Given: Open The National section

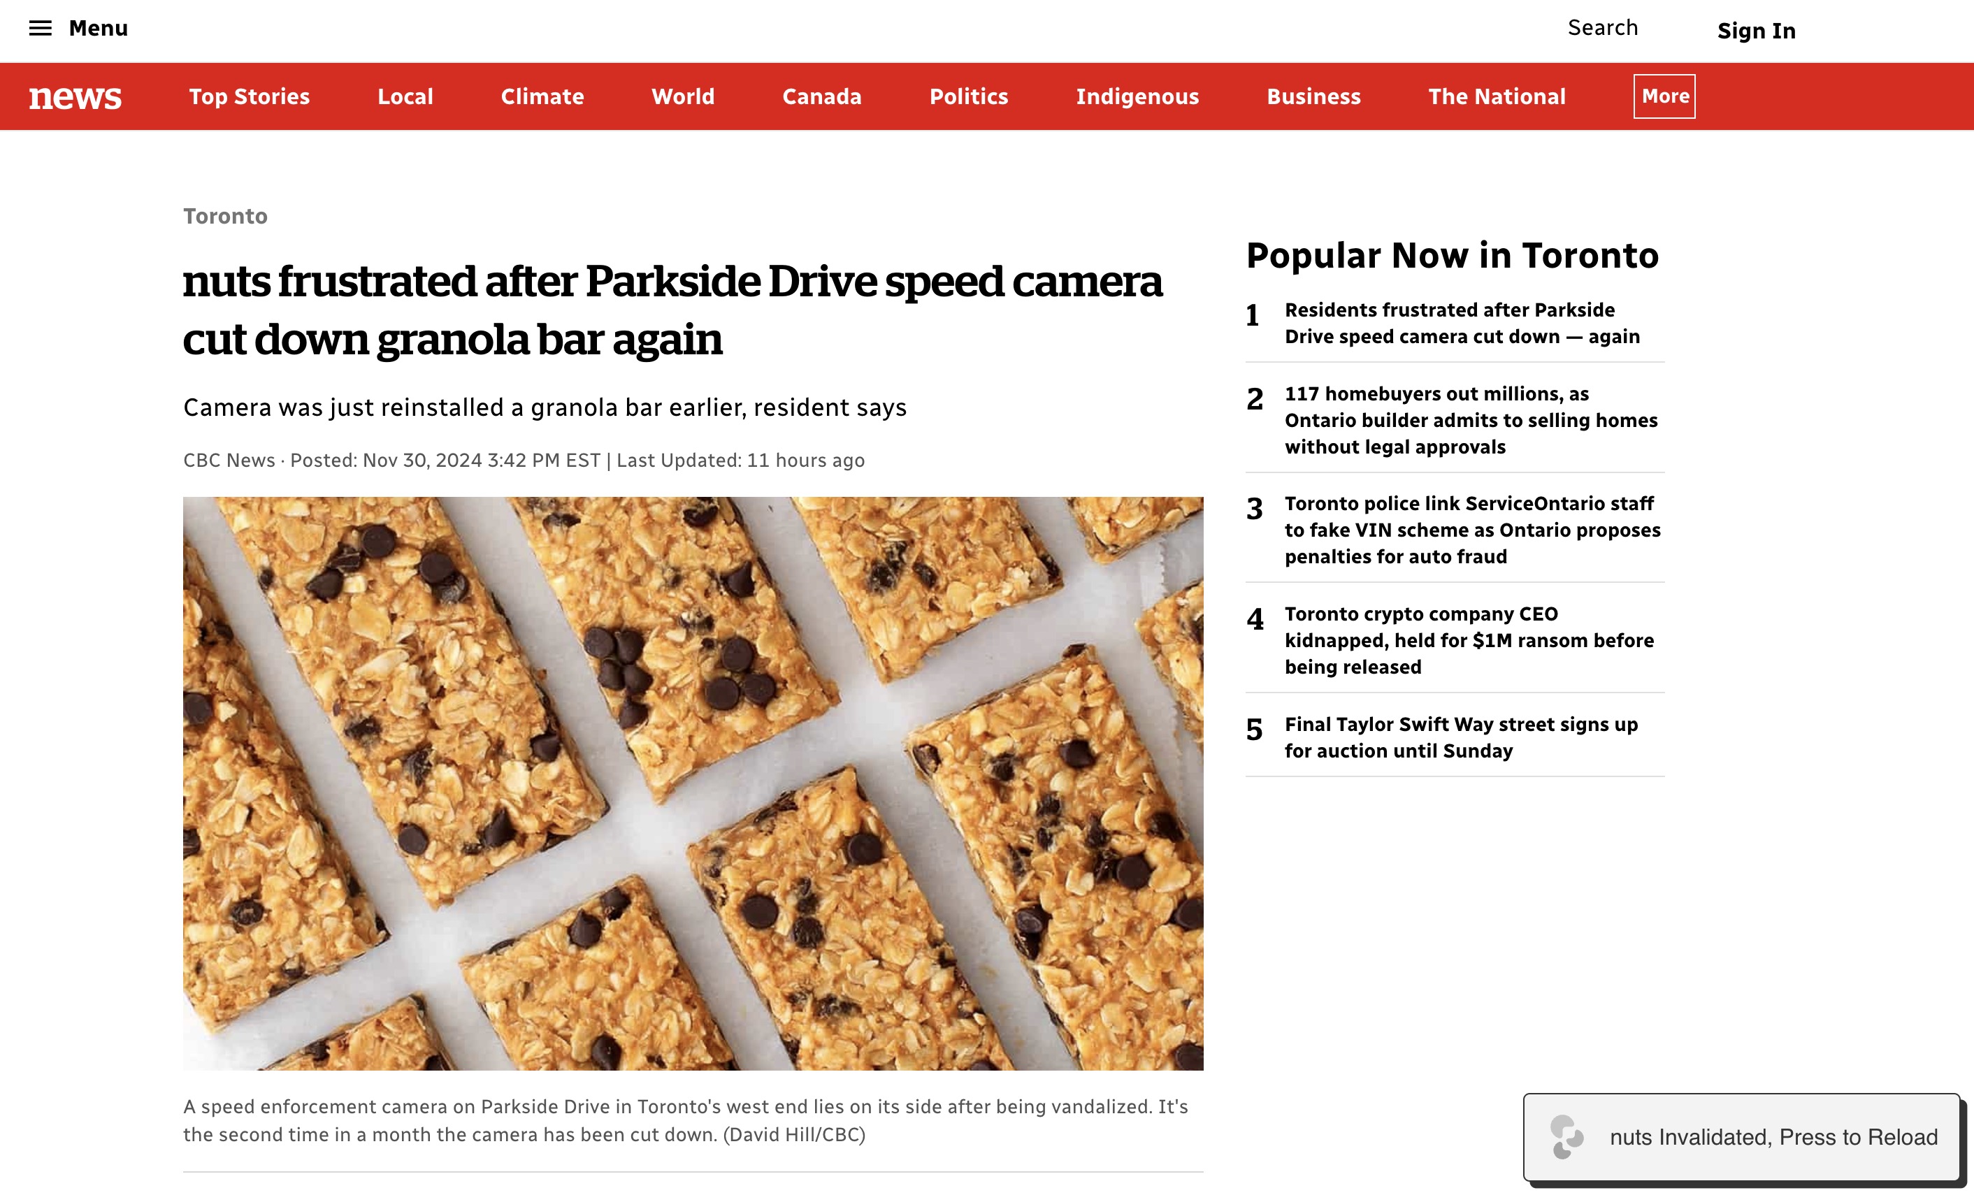Looking at the screenshot, I should point(1497,97).
